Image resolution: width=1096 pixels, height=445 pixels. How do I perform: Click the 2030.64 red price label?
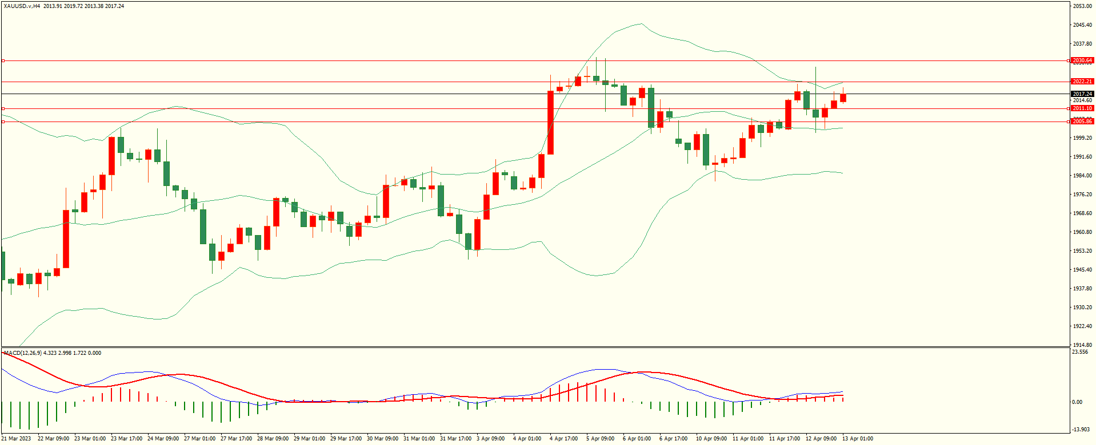point(1082,60)
